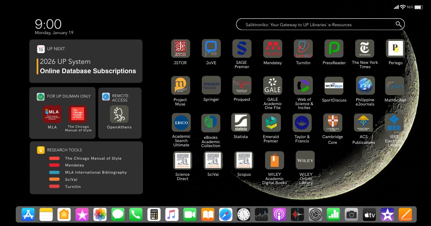
Task: Open the SportDiscuss icon
Action: (x=334, y=86)
